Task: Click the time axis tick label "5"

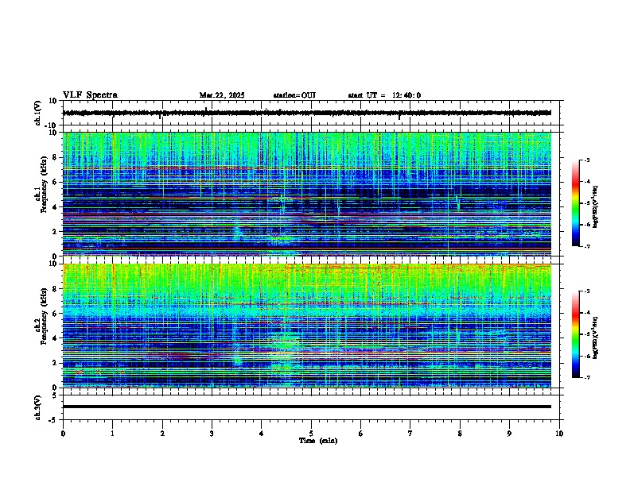Action: coord(311,434)
